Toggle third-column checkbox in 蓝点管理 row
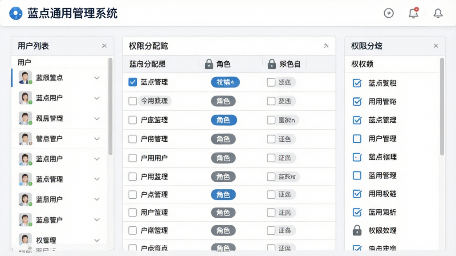This screenshot has height=256, width=456. pos(271,82)
